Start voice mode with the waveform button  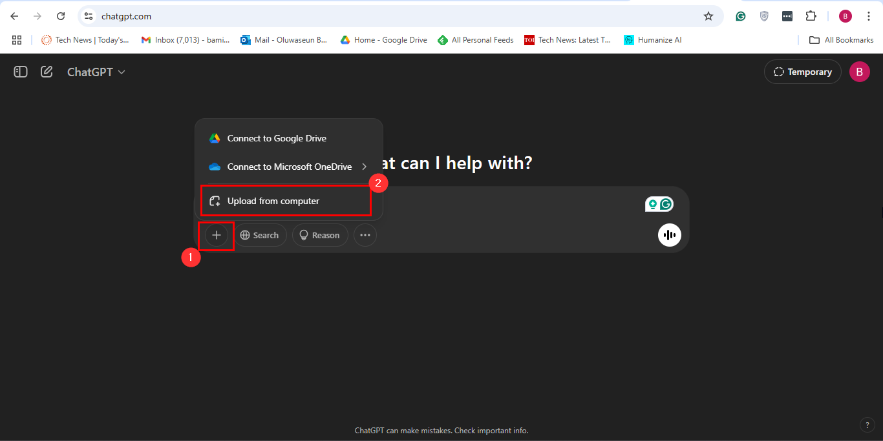pos(670,235)
